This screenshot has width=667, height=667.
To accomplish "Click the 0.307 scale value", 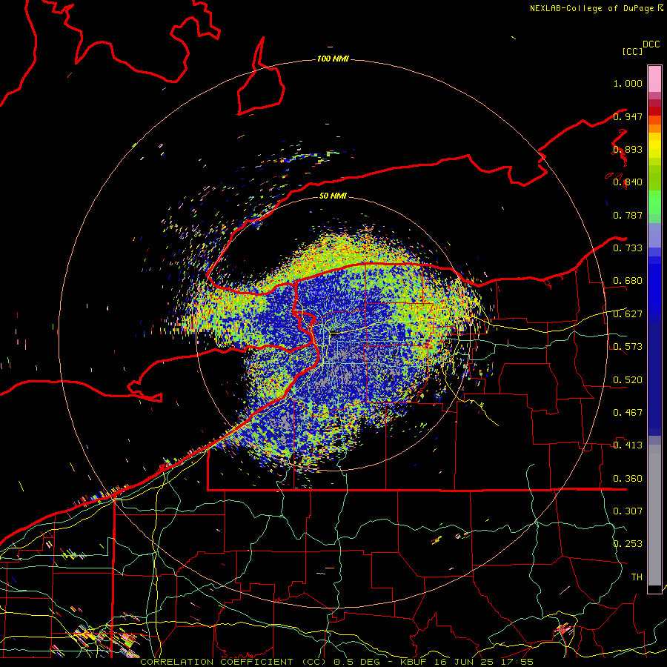I will (x=628, y=511).
